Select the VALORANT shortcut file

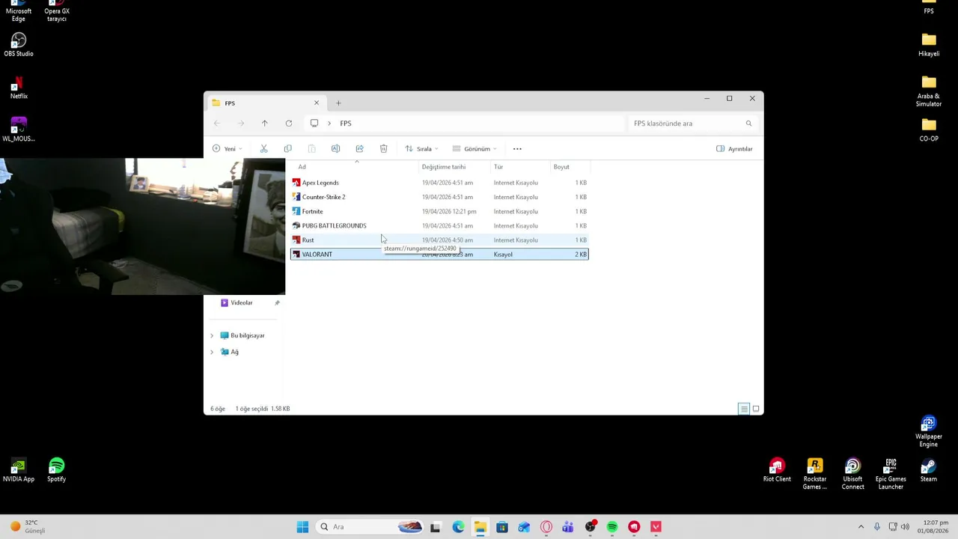point(439,255)
